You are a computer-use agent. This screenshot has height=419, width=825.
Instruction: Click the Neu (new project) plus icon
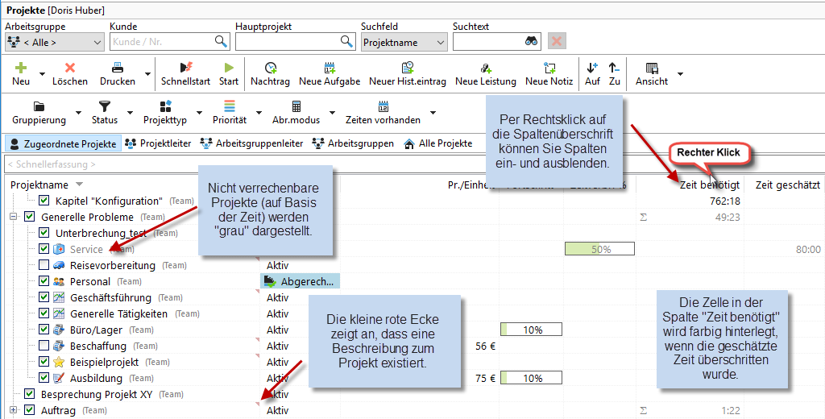click(21, 68)
